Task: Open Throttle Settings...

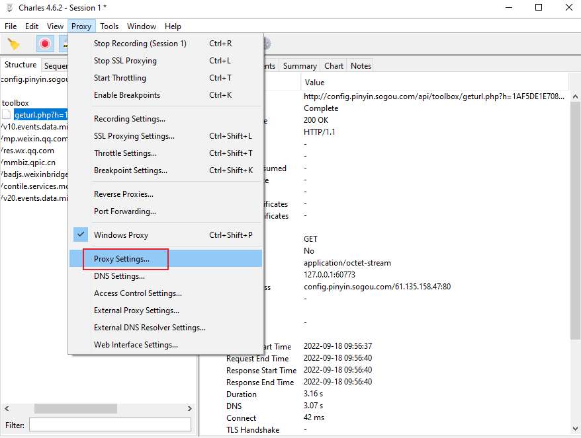Action: [x=165, y=153]
